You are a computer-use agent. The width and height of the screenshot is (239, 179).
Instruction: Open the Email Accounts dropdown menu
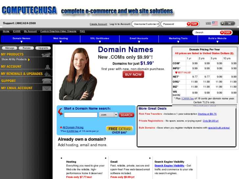139,39
